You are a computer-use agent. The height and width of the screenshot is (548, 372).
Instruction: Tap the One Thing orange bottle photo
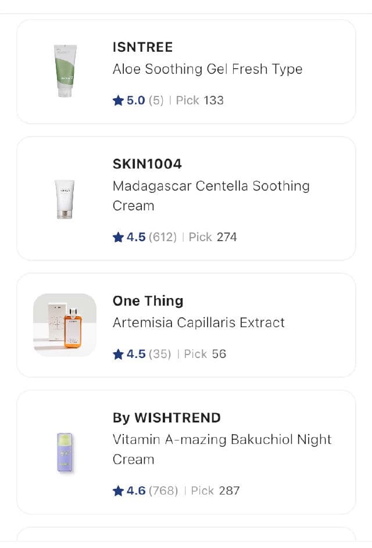[65, 325]
